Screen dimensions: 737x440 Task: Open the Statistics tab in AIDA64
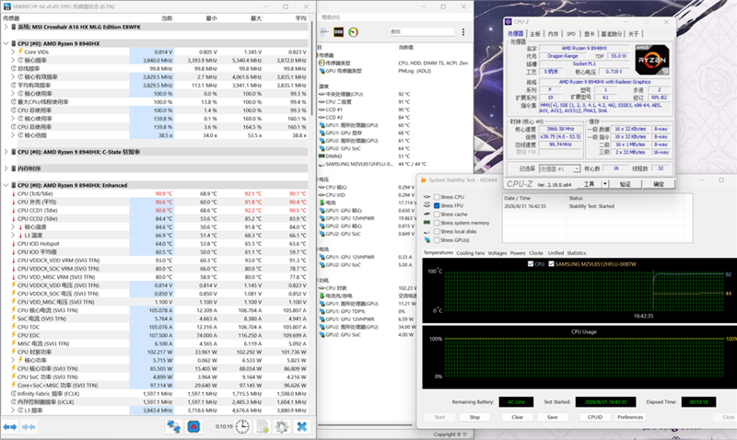[577, 252]
